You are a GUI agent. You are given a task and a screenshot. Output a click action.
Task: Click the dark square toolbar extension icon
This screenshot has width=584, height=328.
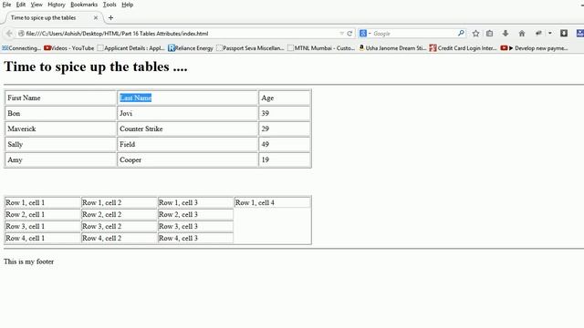(564, 34)
